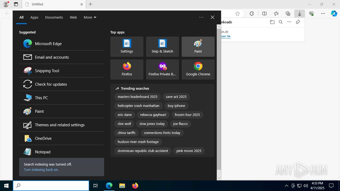
Task: Launch Firefox tile in Top apps
Action: 127,70
